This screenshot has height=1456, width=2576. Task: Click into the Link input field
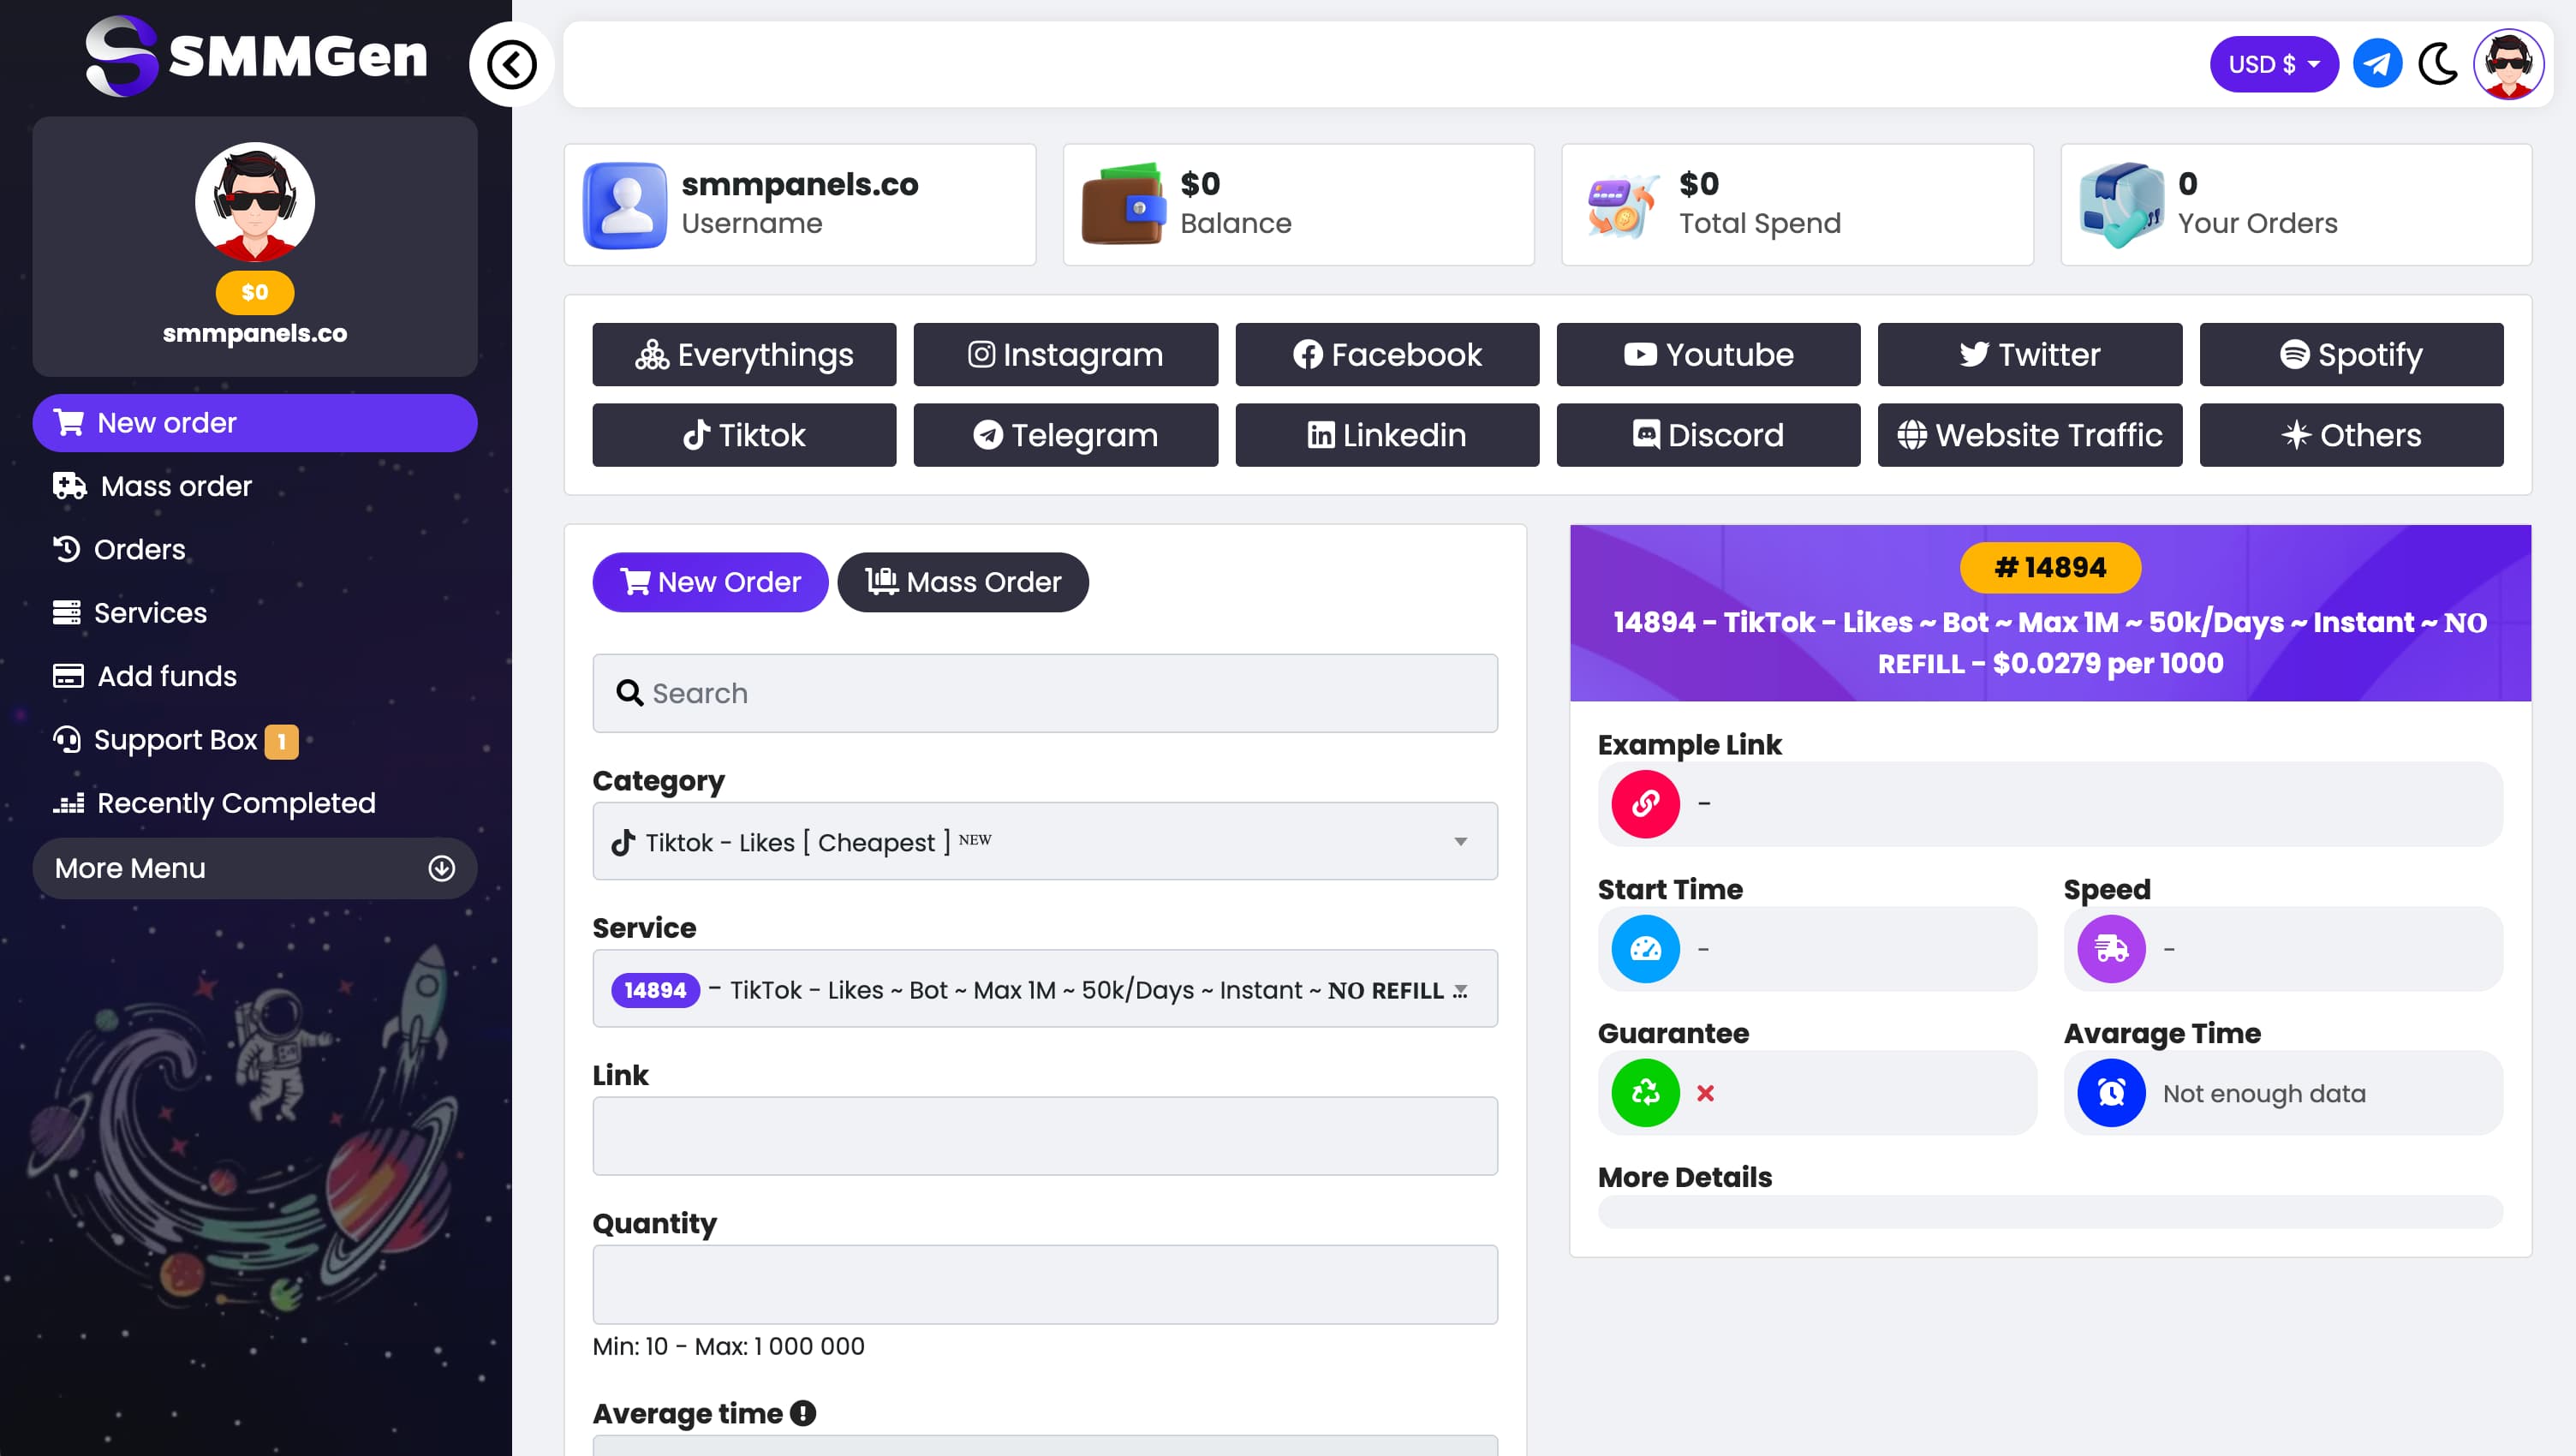(1045, 1136)
